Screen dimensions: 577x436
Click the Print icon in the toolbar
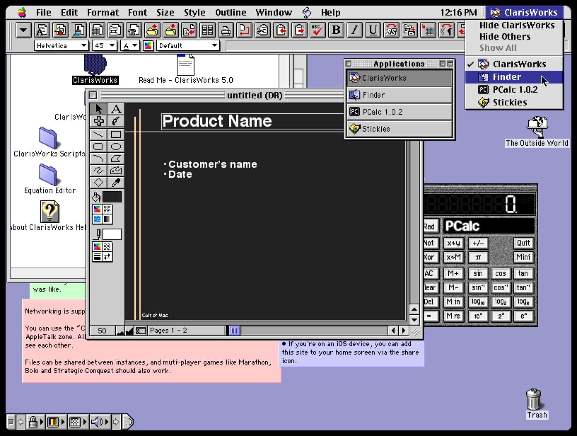(227, 30)
